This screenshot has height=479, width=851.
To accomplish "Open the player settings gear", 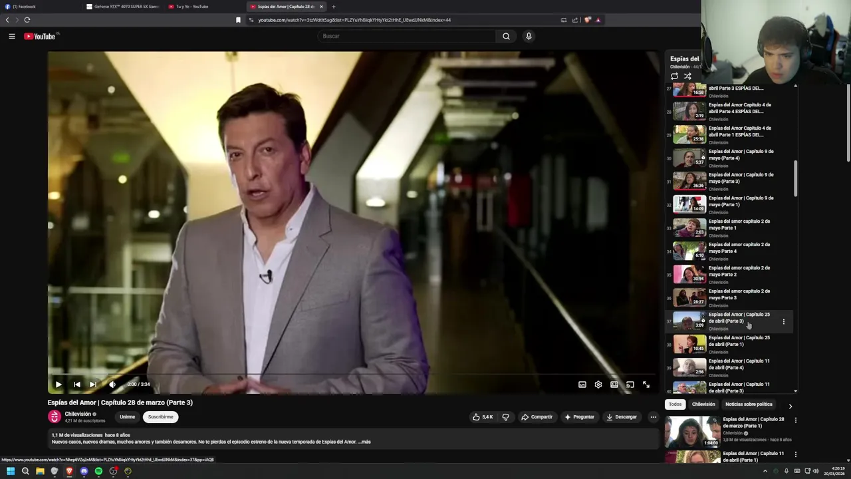I will tap(598, 385).
